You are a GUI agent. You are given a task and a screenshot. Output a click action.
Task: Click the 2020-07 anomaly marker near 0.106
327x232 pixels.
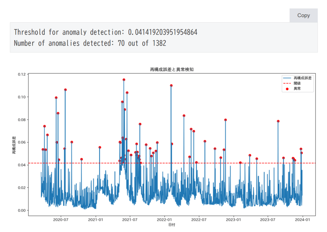click(x=65, y=90)
